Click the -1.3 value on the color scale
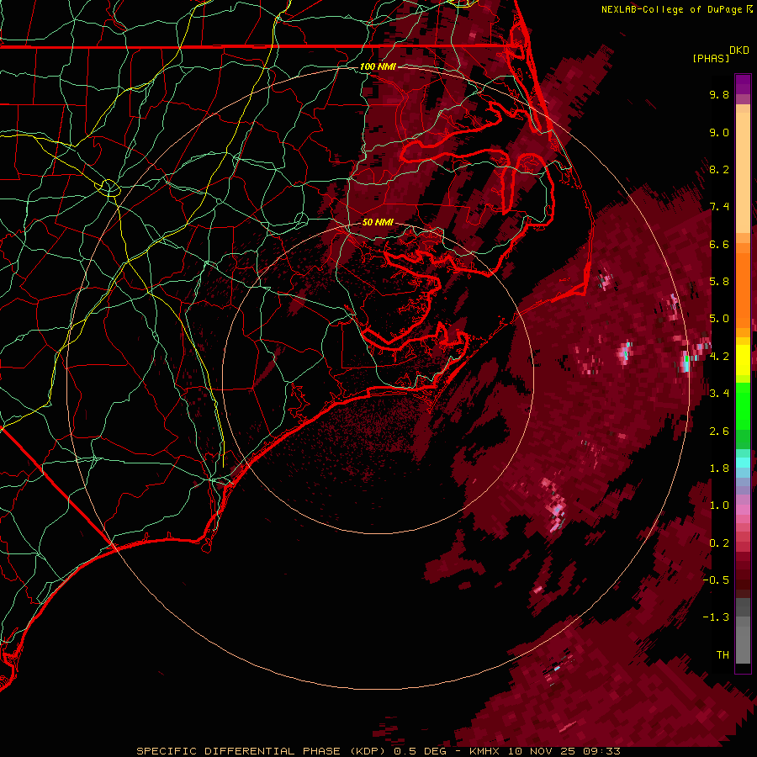The image size is (757, 757). pos(716,617)
